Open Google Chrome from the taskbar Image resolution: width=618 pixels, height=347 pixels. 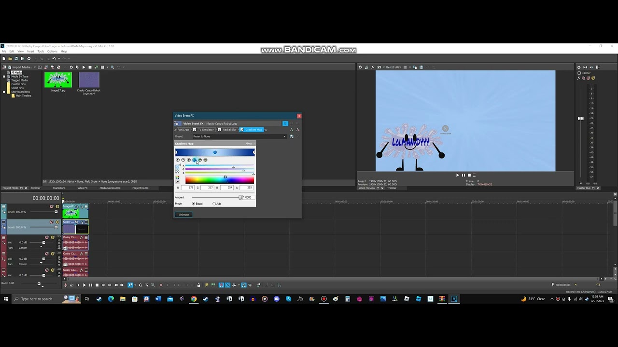(194, 299)
